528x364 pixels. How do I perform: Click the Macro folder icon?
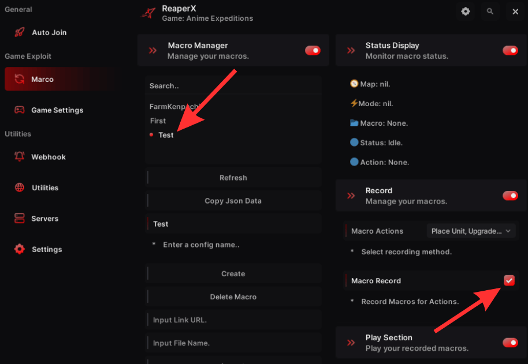click(354, 123)
